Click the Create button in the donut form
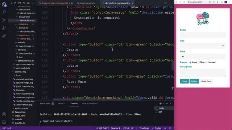The width and height of the screenshot is (232, 130). click(x=184, y=81)
